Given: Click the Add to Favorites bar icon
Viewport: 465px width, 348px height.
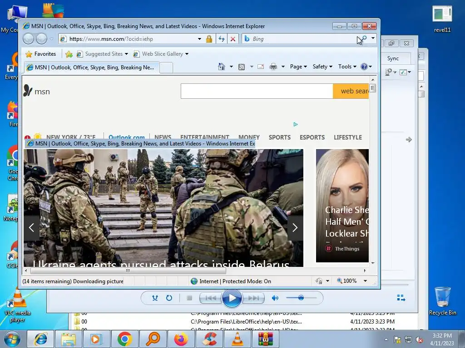Looking at the screenshot, I should (69, 54).
